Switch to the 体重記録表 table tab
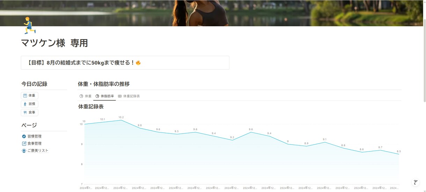The width and height of the screenshot is (426, 192). coord(129,96)
